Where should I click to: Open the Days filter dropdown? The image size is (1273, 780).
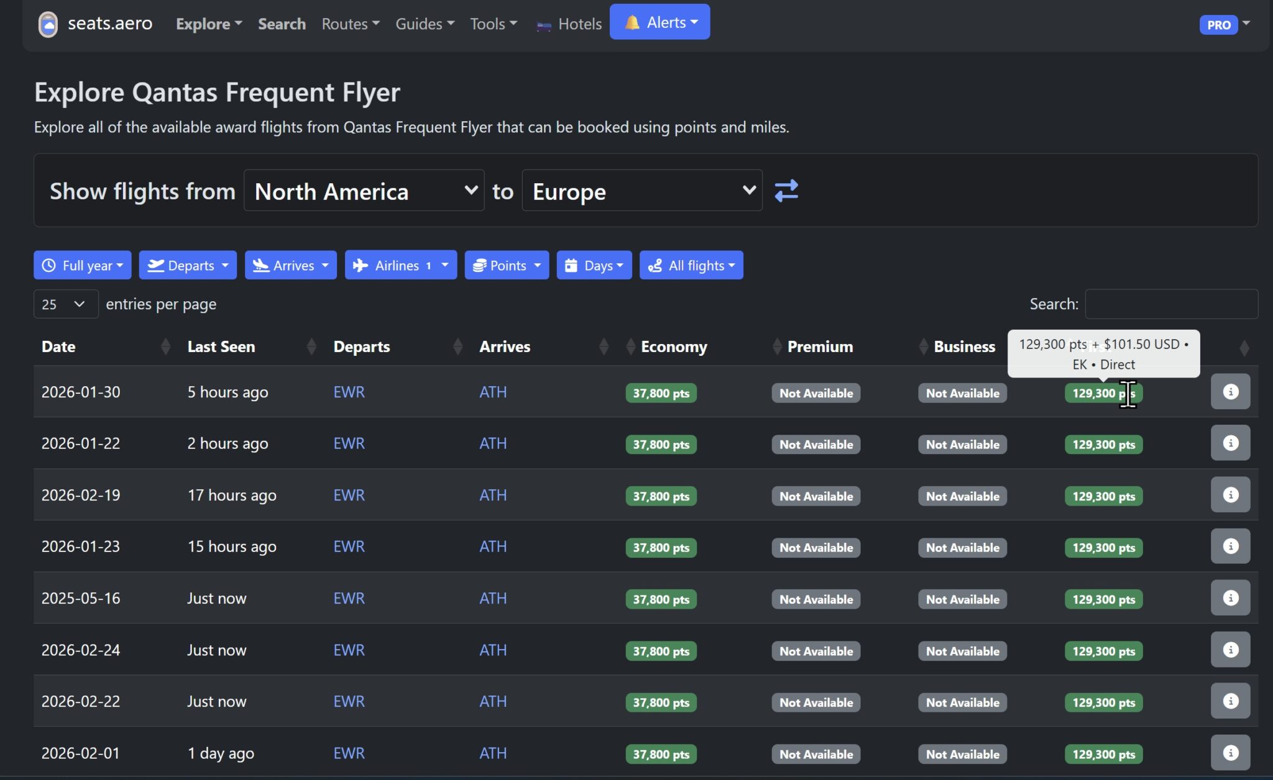594,265
